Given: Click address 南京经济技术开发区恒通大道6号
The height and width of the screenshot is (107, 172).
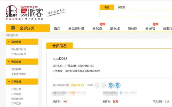Looking at the screenshot, I should [x=83, y=71].
